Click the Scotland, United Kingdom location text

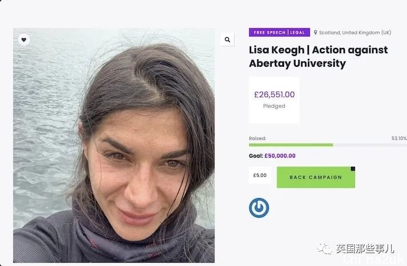coord(355,33)
